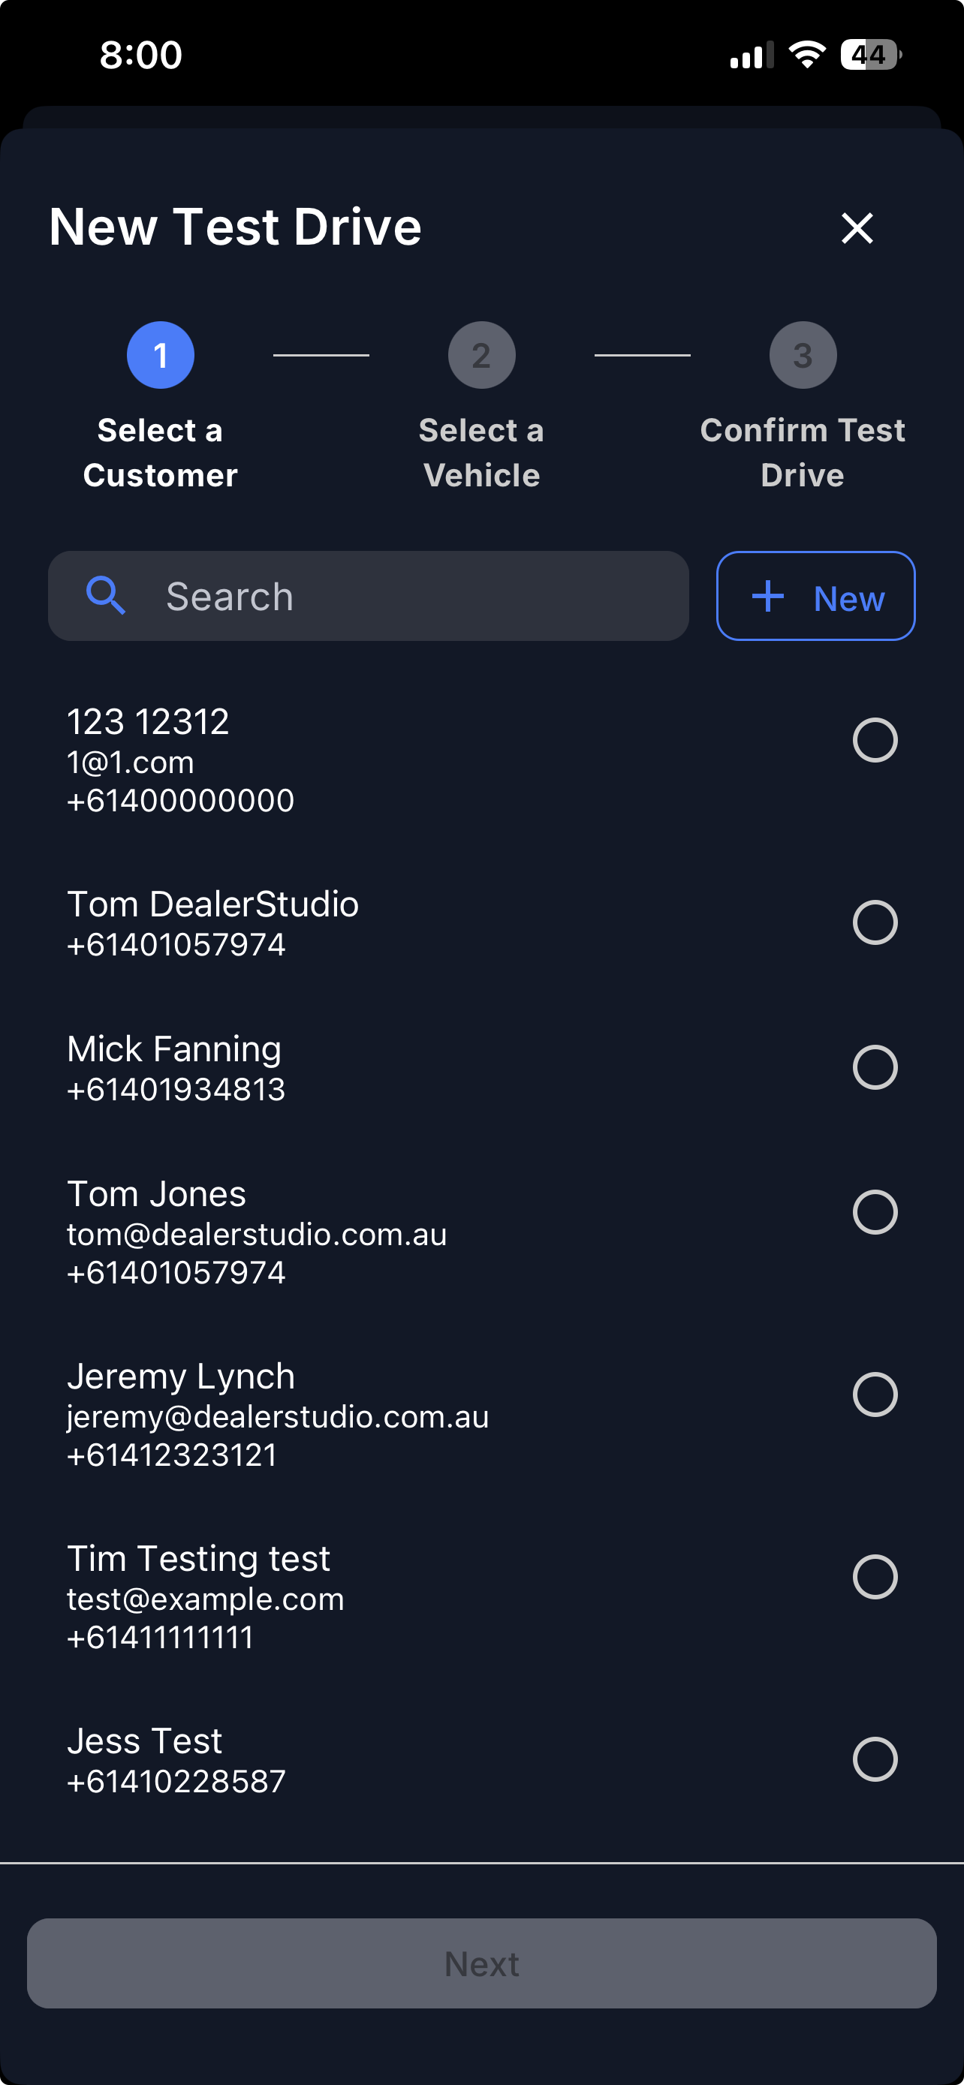Tap the cellular signal icon
Viewport: 964px width, 2085px height.
(750, 56)
